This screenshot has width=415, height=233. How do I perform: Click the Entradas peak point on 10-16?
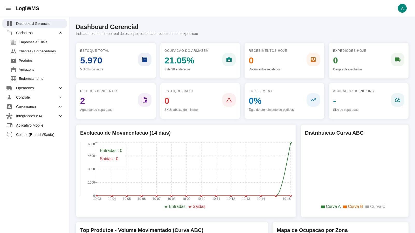290,143
